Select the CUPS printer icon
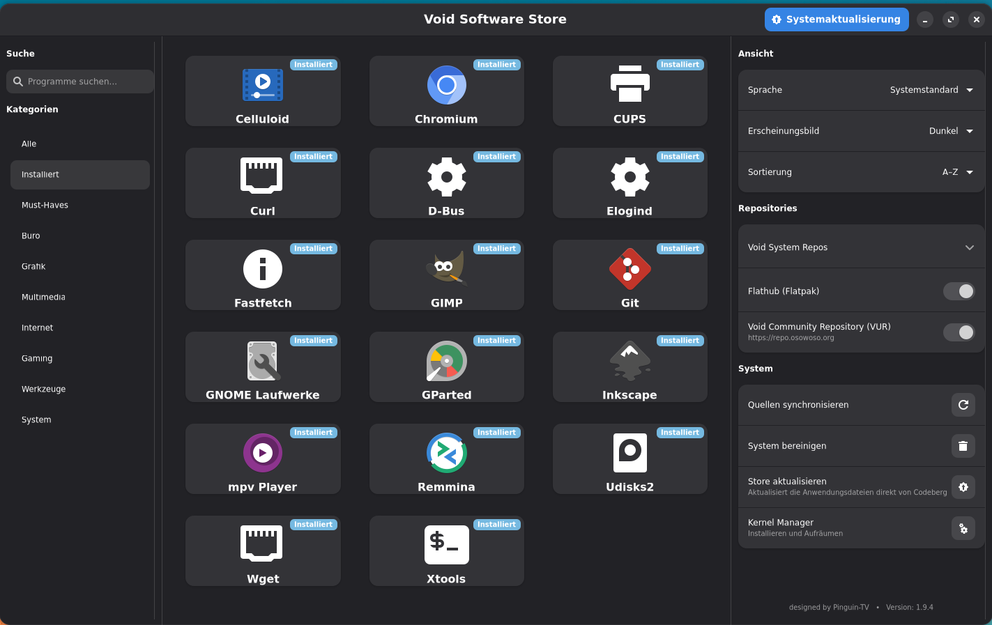Image resolution: width=992 pixels, height=625 pixels. 629,84
